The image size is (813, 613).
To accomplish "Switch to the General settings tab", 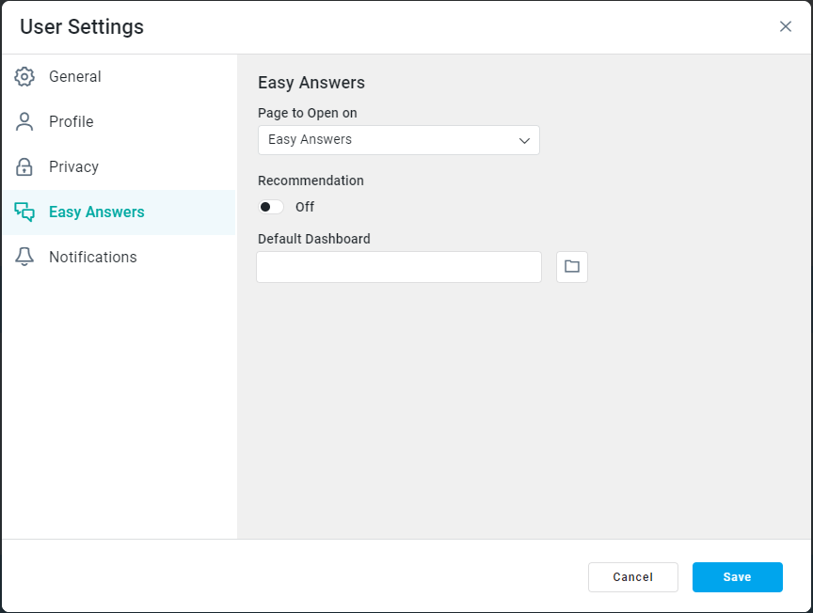I will [x=75, y=77].
